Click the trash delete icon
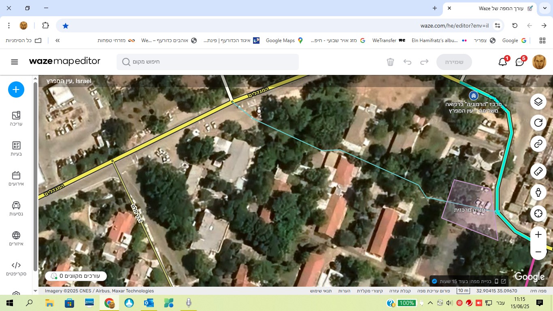553x311 pixels. click(390, 62)
